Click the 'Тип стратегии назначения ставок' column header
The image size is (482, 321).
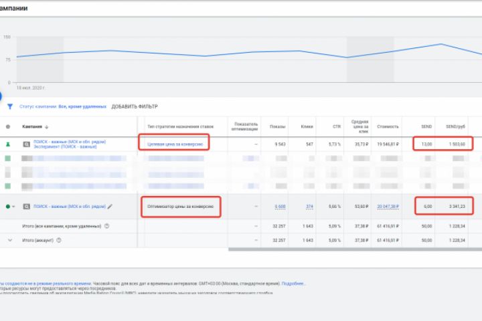click(181, 126)
